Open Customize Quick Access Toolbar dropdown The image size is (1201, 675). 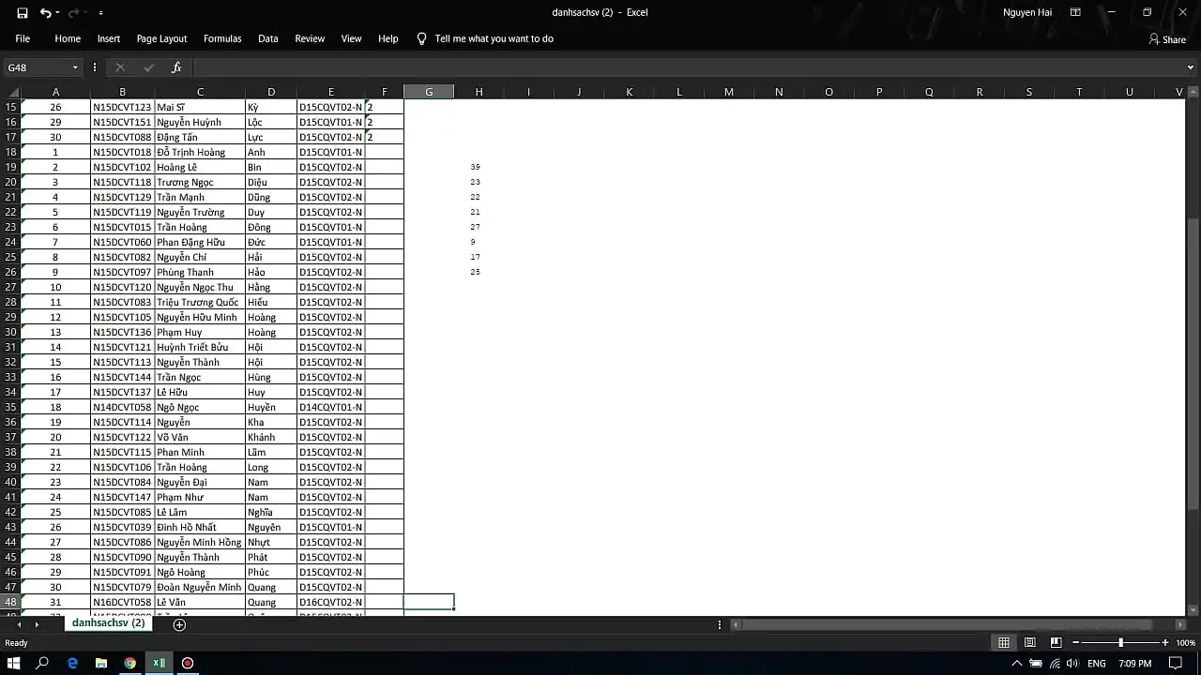[100, 13]
